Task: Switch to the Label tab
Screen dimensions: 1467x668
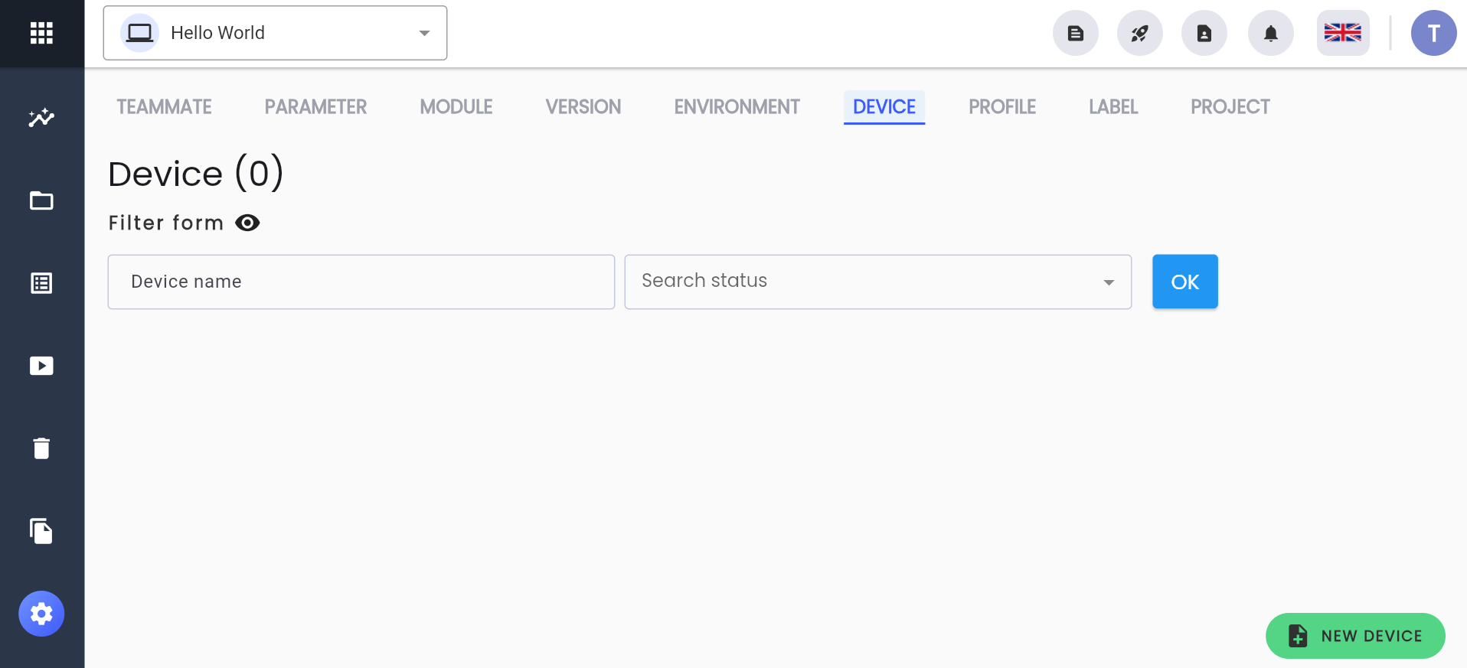Action: [1113, 107]
